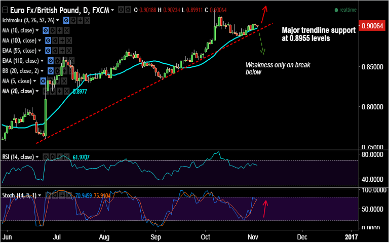389x243 pixels.
Task: Open settings gear for Stoch (14, 3, 1)
Action: click(x=55, y=195)
